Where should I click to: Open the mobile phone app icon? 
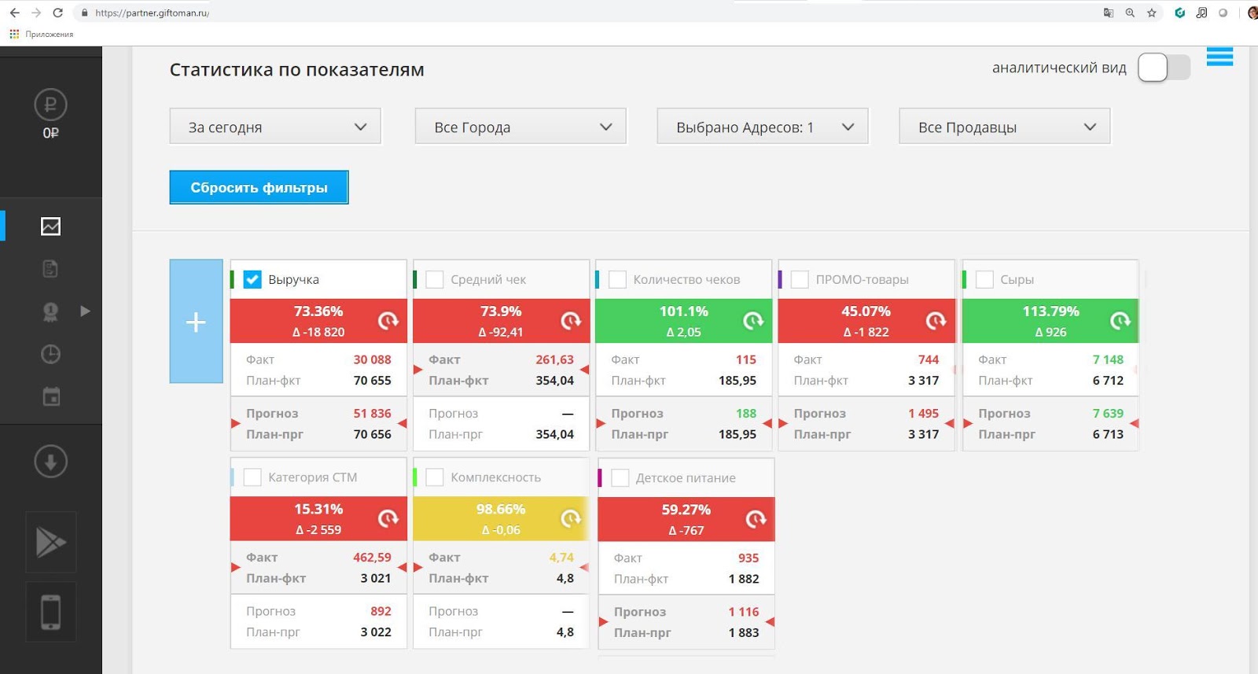click(50, 612)
